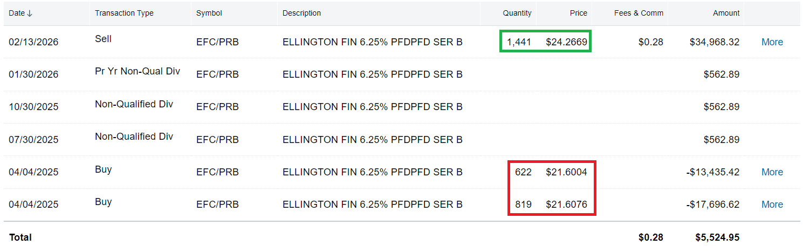The height and width of the screenshot is (252, 803).
Task: Click the 1,441 quantity value
Action: click(519, 42)
